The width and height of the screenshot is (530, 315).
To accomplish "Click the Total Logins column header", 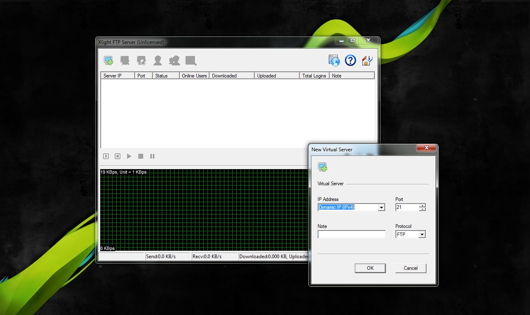I will click(x=314, y=76).
